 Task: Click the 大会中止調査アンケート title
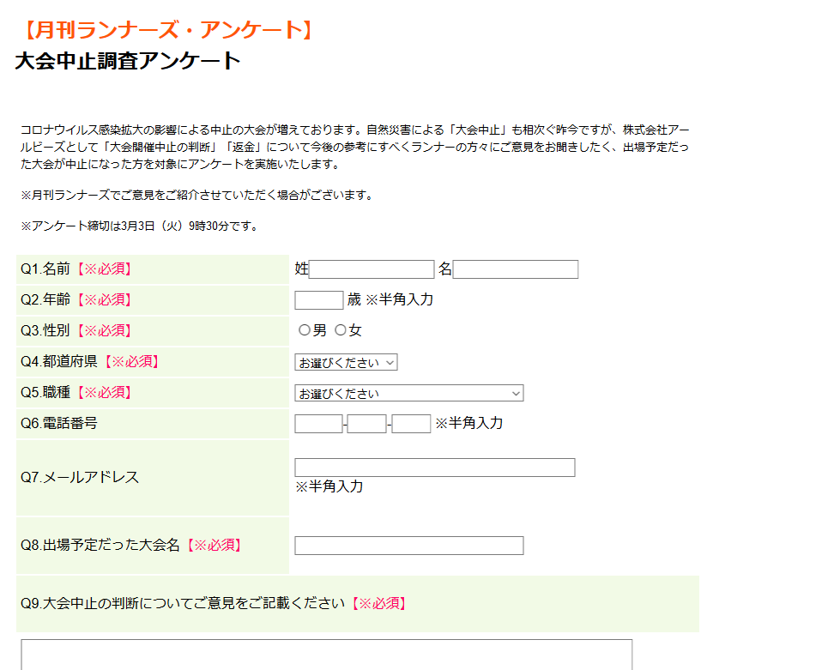128,61
